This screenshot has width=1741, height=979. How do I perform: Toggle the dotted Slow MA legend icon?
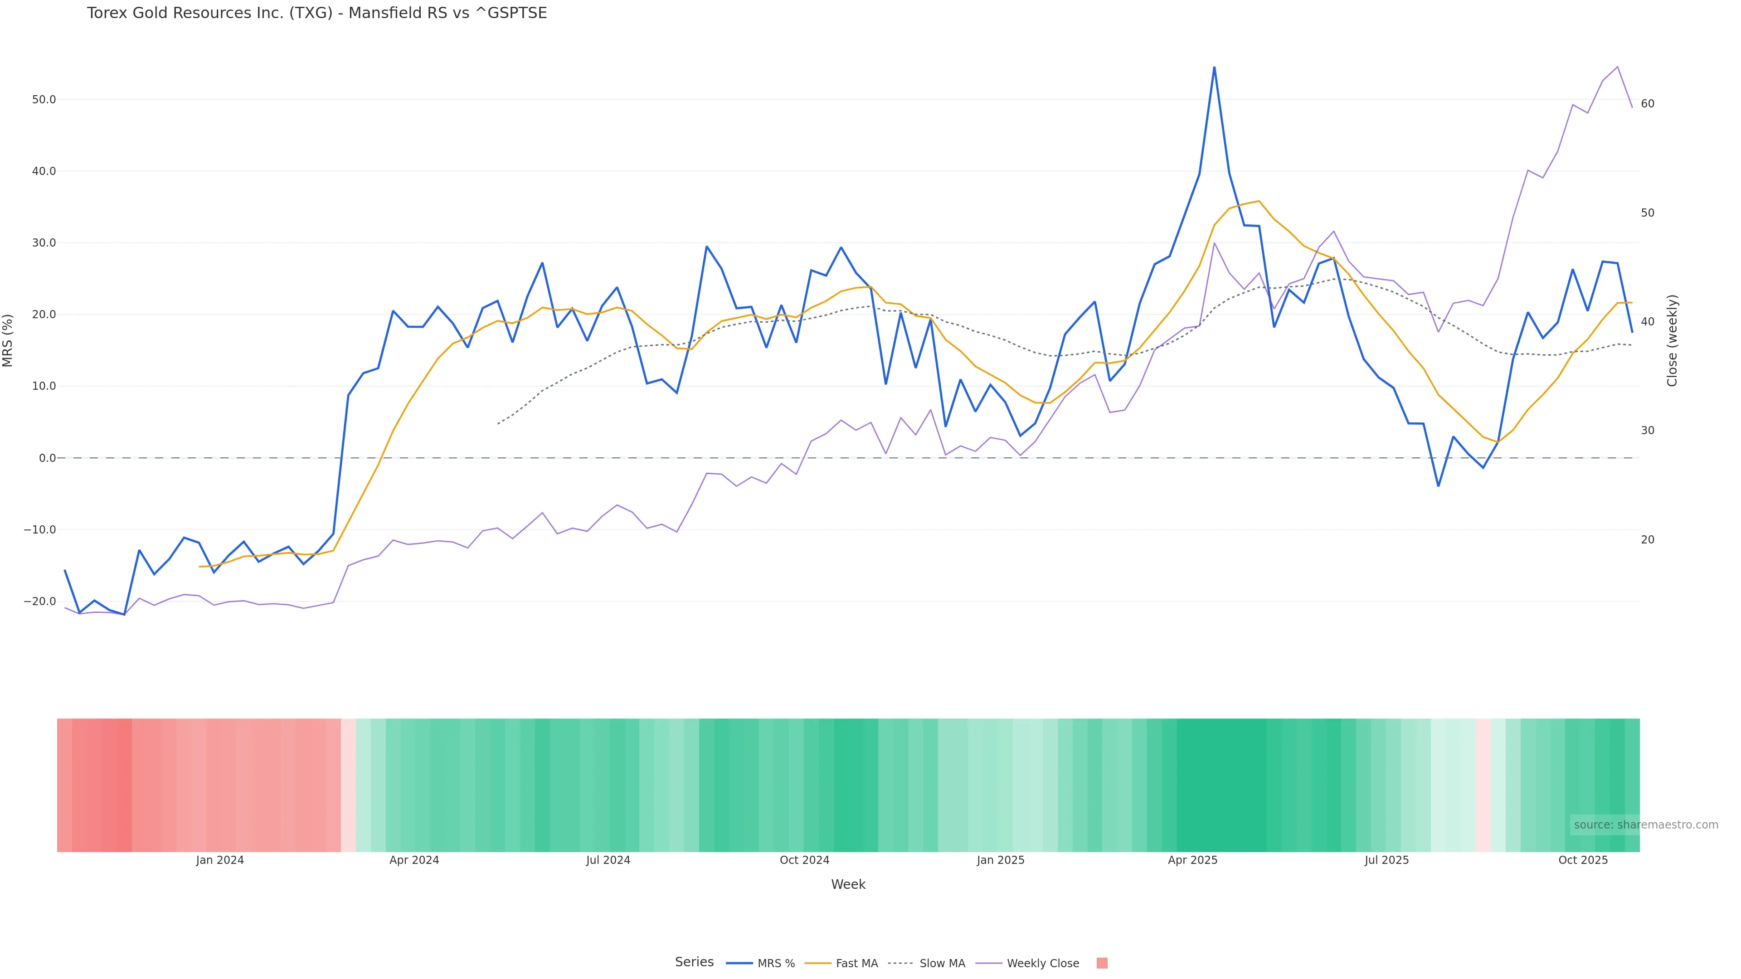pyautogui.click(x=901, y=964)
